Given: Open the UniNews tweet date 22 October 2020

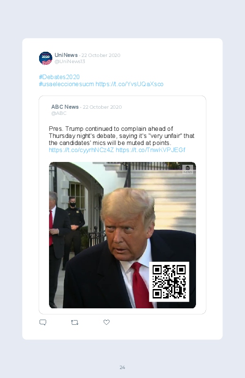Looking at the screenshot, I should (x=101, y=55).
